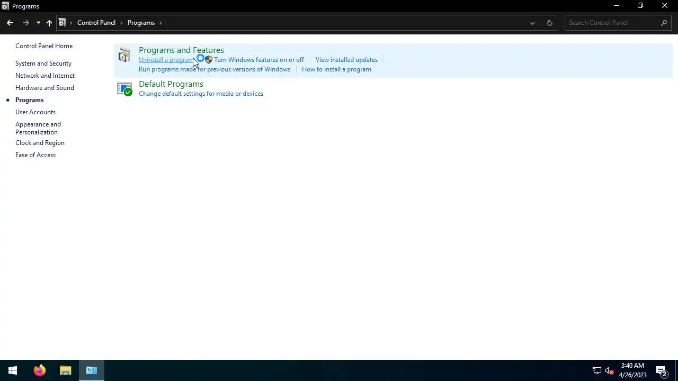Click the network tray icon
Screen dimensions: 678x381
pyautogui.click(x=597, y=370)
